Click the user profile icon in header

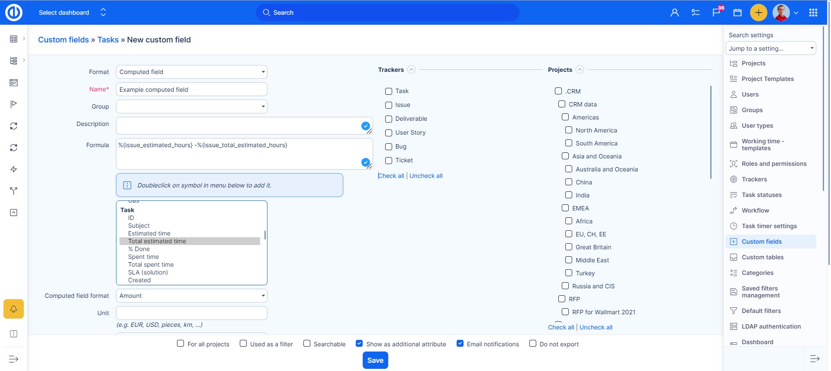click(674, 13)
